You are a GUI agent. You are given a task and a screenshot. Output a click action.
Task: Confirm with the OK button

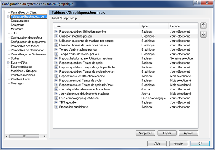pos(200,143)
